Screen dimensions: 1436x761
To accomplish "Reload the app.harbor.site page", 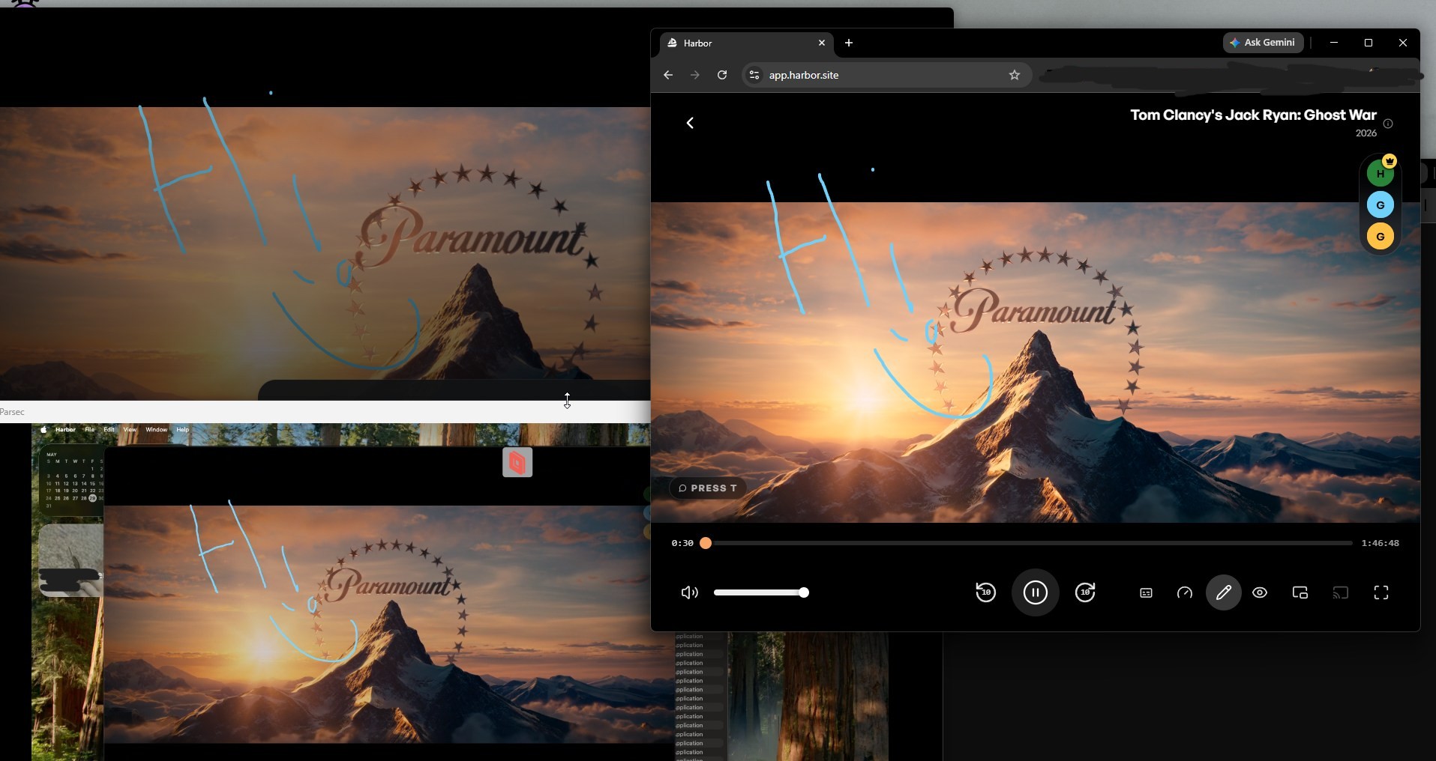I will (x=722, y=75).
